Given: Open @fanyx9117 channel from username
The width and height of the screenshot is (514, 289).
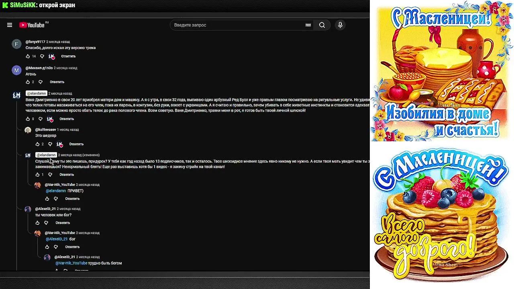Looking at the screenshot, I should 35,42.
